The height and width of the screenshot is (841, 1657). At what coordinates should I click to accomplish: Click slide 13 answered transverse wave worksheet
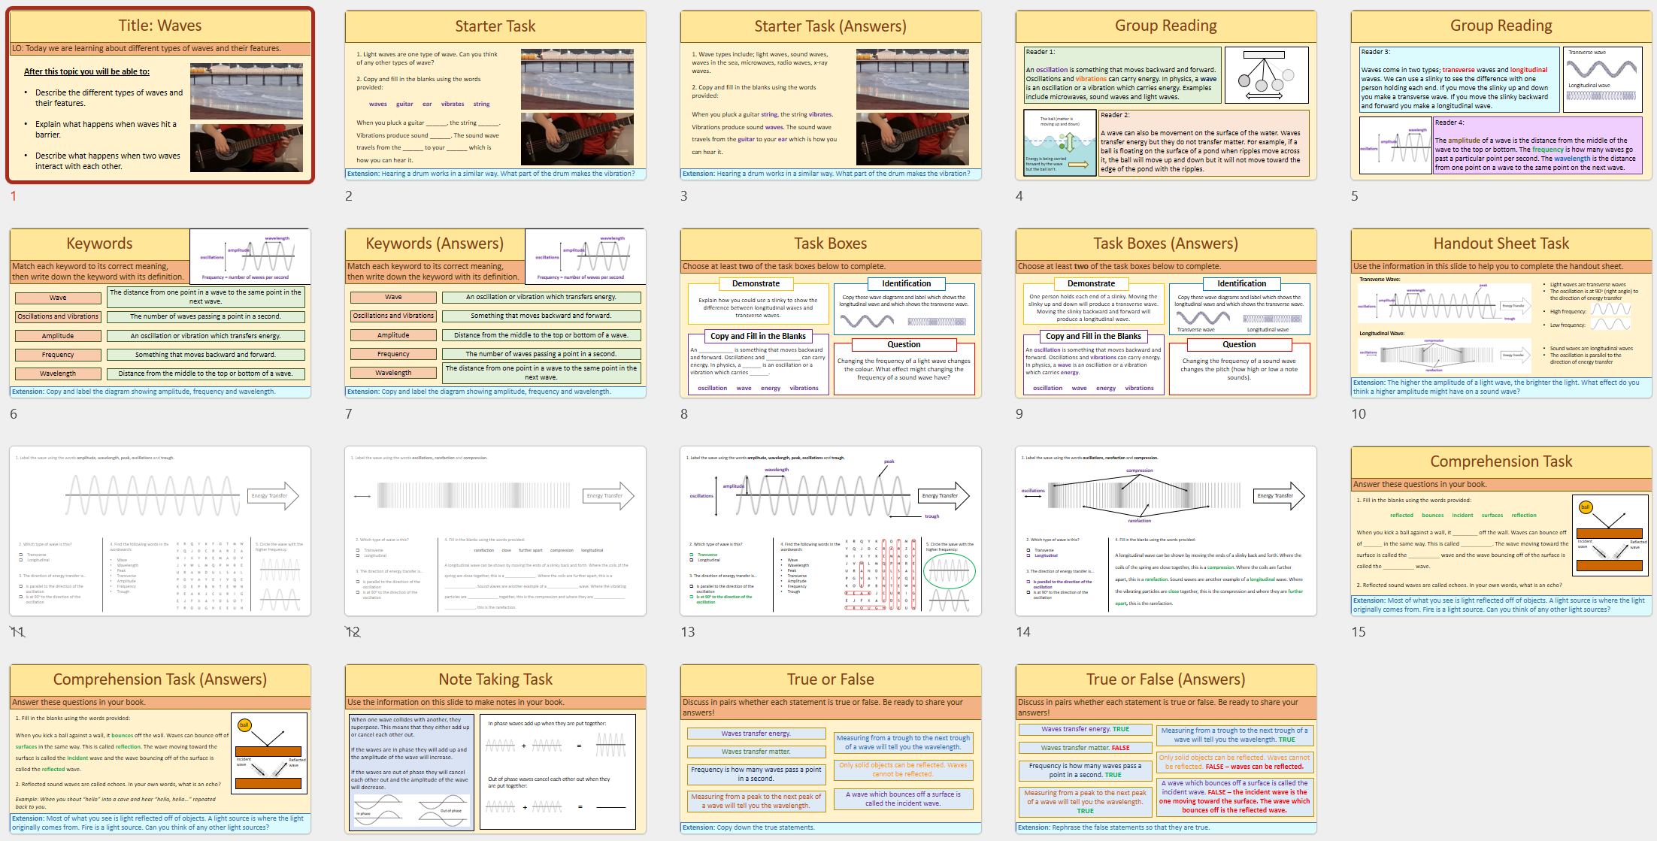[831, 531]
